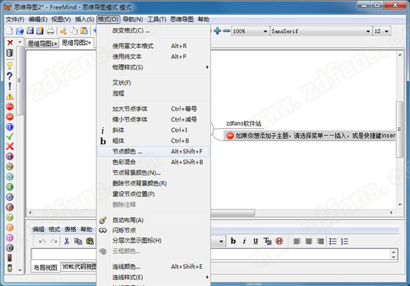Select the priority 9 number icon

[x=10, y=238]
